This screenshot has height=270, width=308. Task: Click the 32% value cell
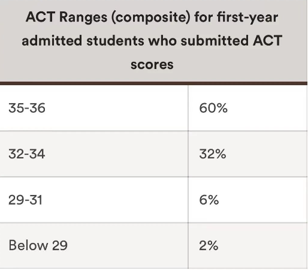(247, 154)
